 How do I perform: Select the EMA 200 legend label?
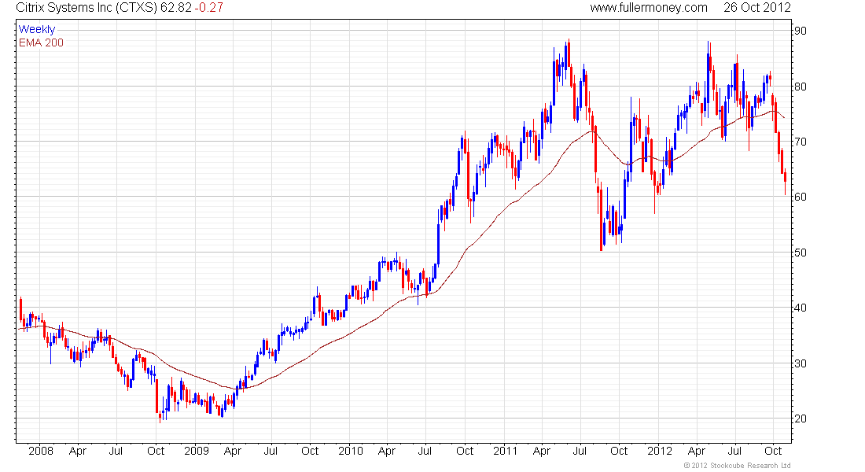tap(42, 42)
